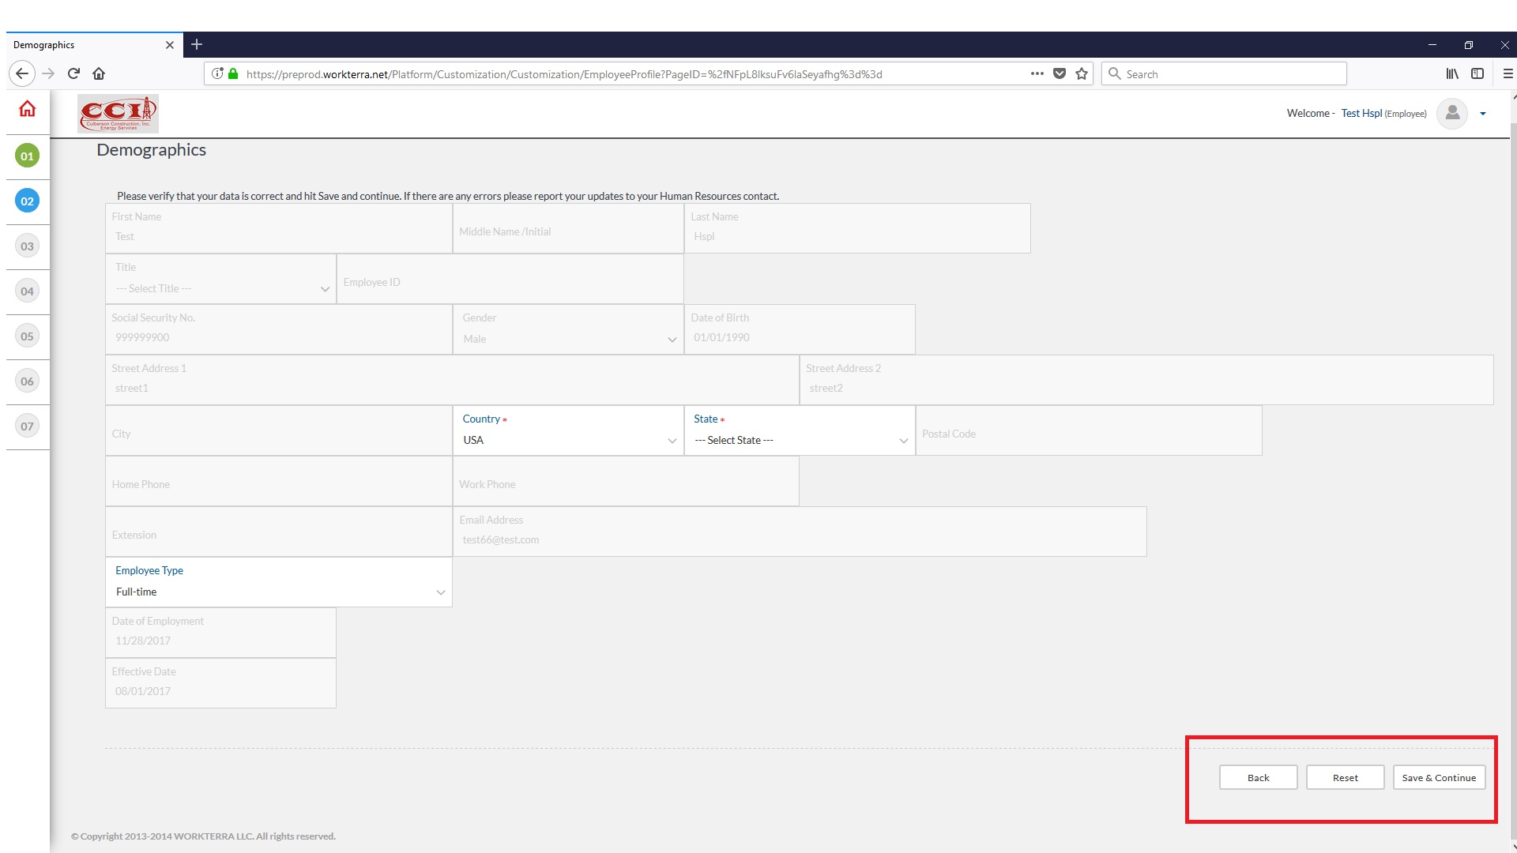1517x853 pixels.
Task: Click the Last Name field
Action: click(857, 228)
